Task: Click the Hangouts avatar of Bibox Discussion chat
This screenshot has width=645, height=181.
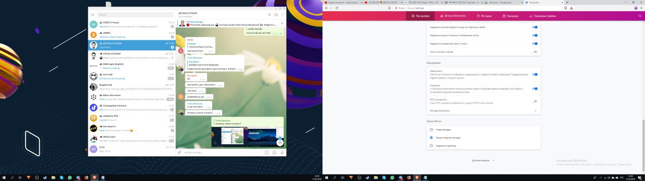Action: pos(94,98)
